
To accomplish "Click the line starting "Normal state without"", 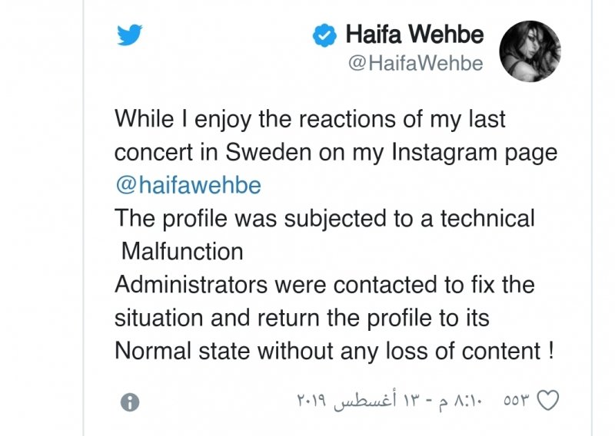I will (334, 351).
